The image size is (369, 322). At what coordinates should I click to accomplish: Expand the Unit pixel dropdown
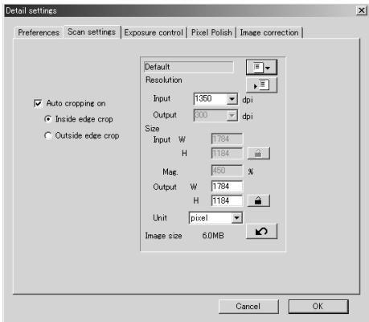point(237,217)
